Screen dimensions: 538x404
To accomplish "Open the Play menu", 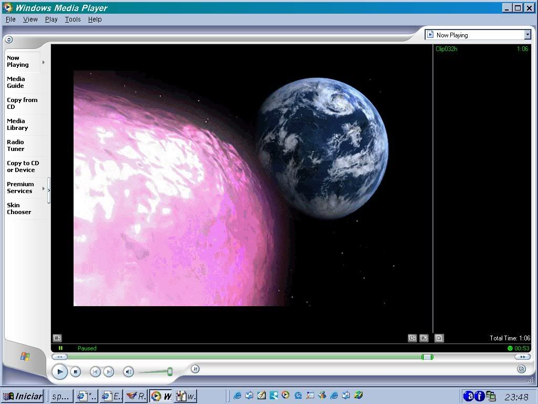I will tap(51, 19).
